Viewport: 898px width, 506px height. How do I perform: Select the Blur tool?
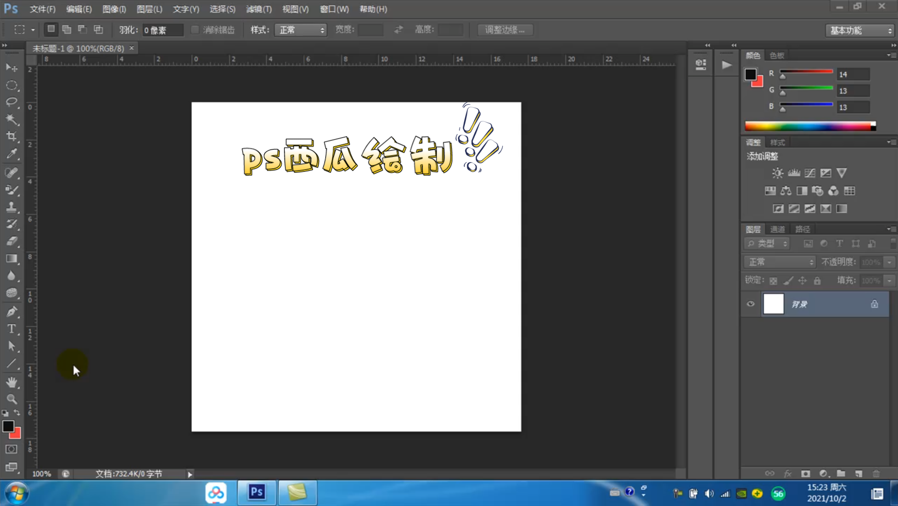(12, 276)
